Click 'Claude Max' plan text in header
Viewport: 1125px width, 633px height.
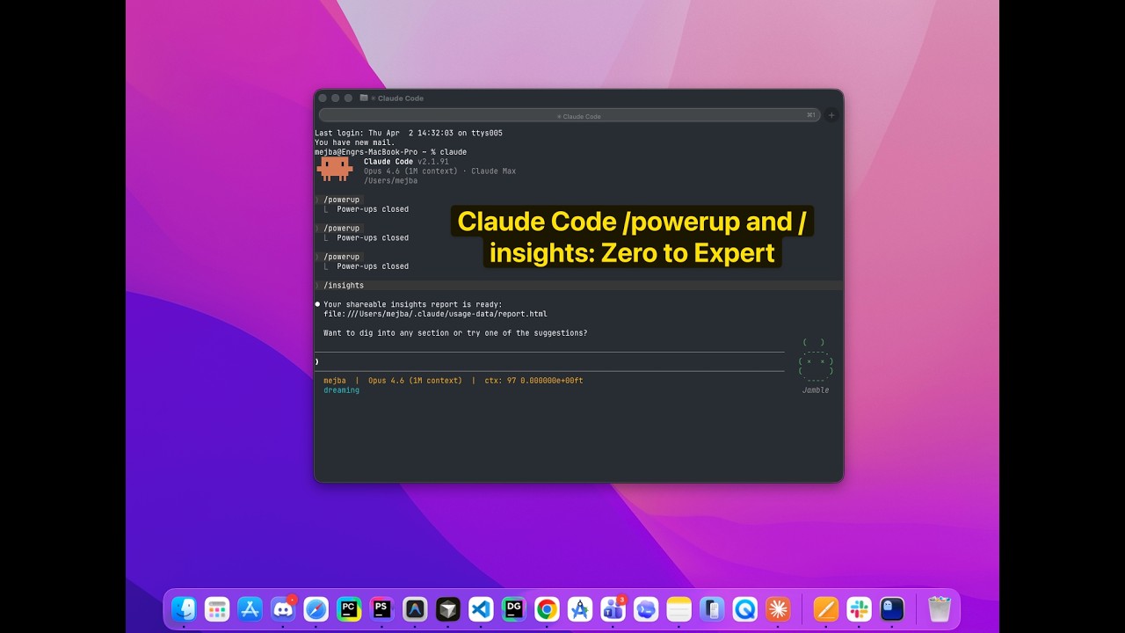493,171
